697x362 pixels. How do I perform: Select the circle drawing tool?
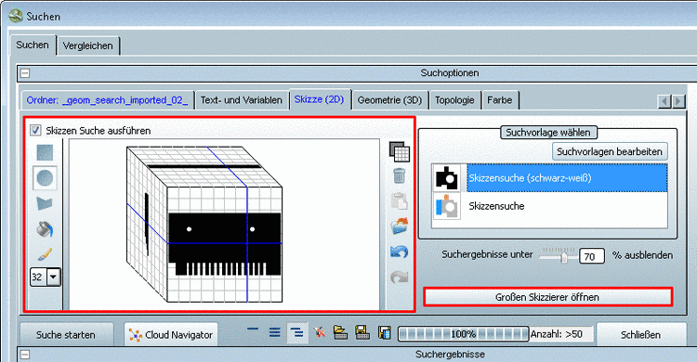coord(45,177)
